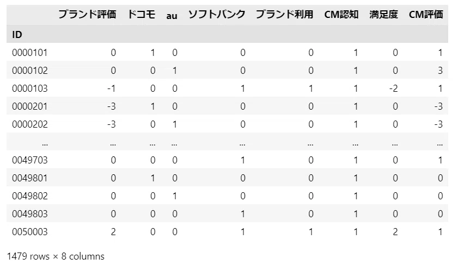Click the ID index label
Viewport: 458px width, 265px height.
pos(17,35)
